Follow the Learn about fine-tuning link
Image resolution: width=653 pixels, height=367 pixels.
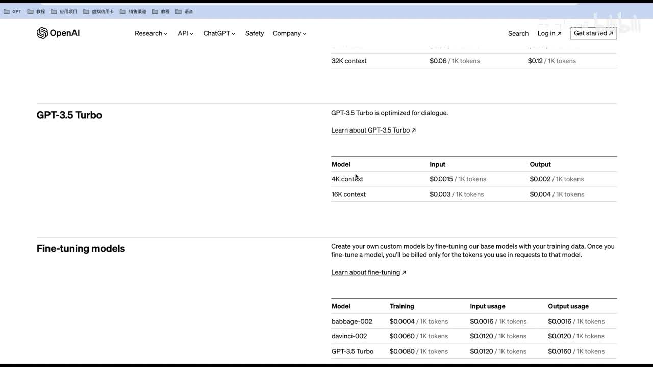[x=368, y=272]
